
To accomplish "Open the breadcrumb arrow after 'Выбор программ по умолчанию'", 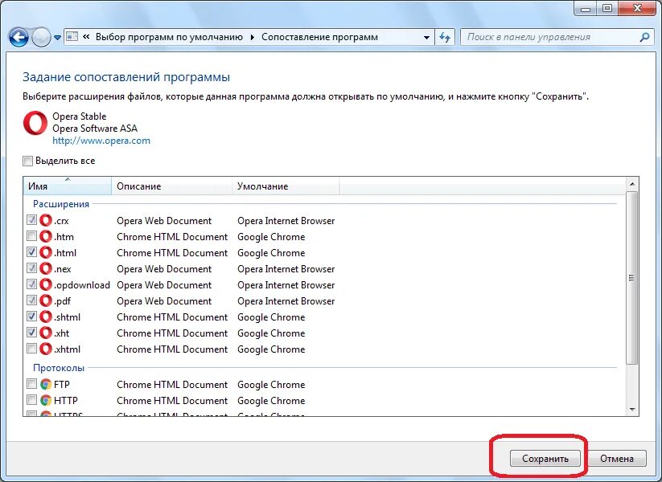I will pyautogui.click(x=252, y=38).
